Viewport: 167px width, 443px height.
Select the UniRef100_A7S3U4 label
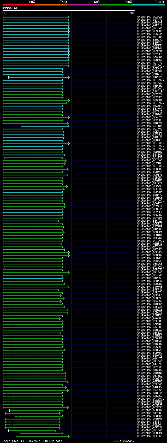(150, 100)
